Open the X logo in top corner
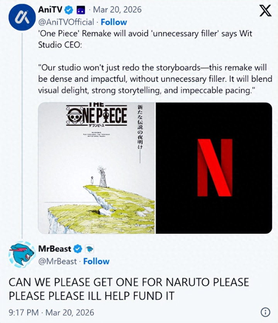This screenshot has width=278, height=323. pos(265,11)
